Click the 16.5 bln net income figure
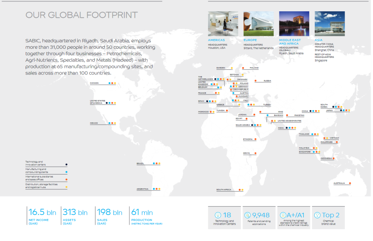The height and width of the screenshot is (241, 373). [42, 212]
